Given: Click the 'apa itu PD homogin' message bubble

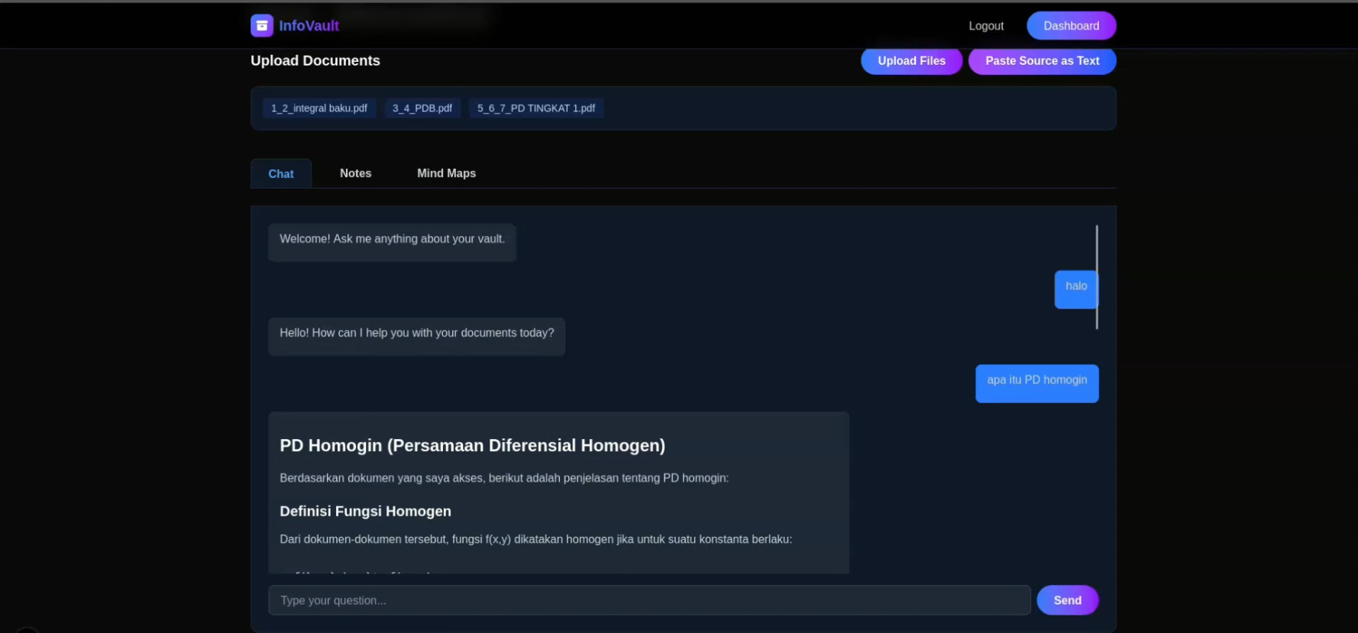Looking at the screenshot, I should point(1036,383).
